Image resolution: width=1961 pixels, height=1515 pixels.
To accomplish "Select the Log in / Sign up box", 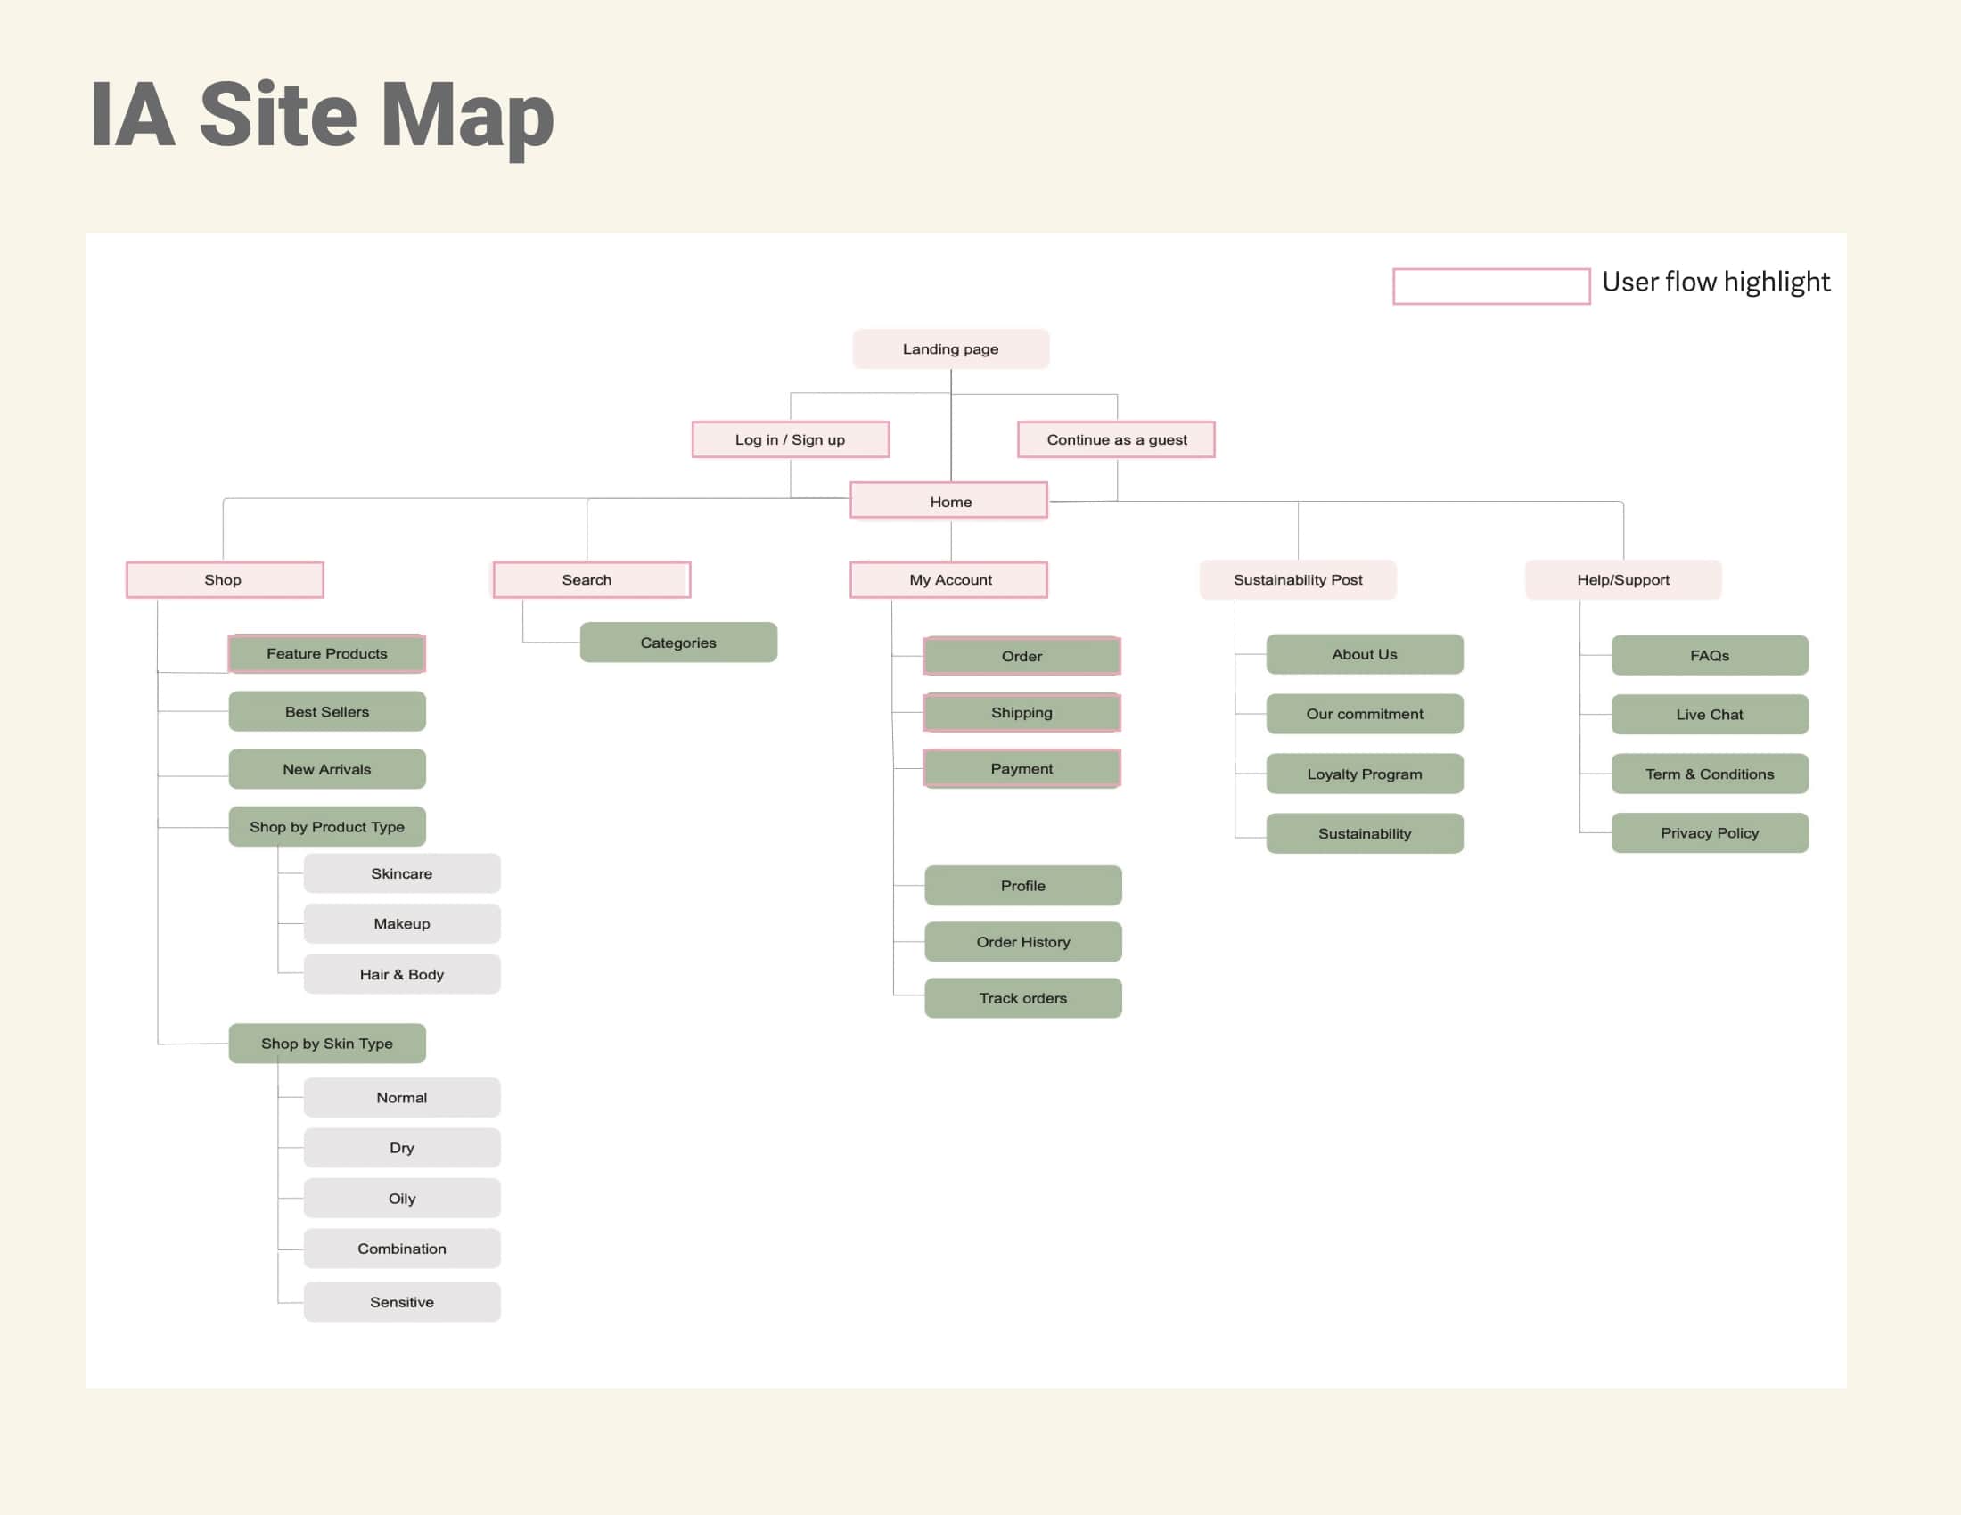I will click(790, 439).
